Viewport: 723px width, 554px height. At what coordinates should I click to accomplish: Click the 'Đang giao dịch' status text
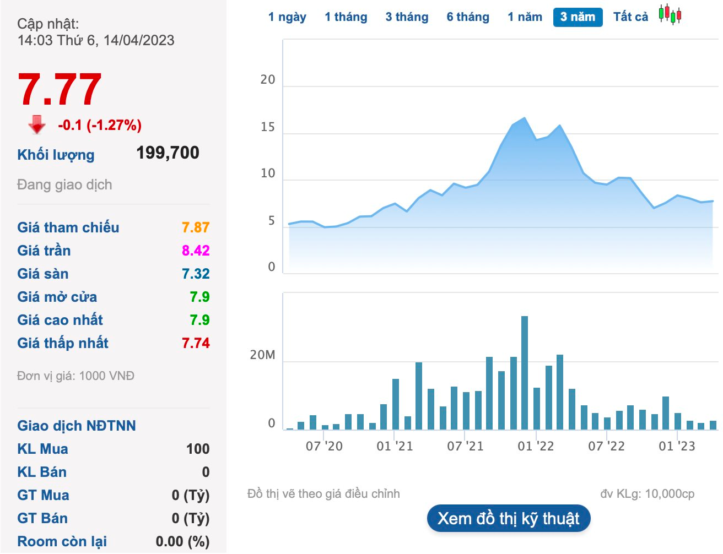pos(64,184)
